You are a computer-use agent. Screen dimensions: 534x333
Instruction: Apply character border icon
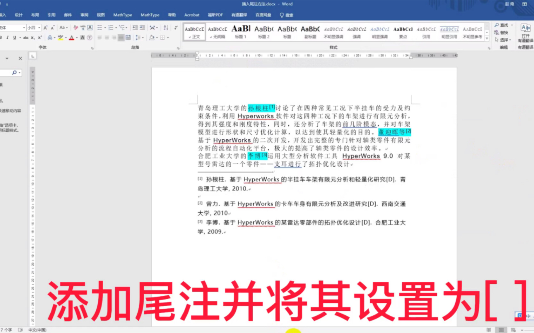[x=90, y=28]
